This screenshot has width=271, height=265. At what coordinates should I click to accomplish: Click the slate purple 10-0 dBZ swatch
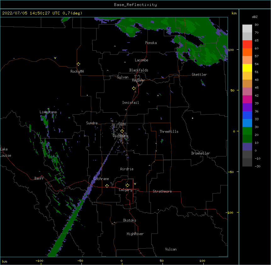click(247, 147)
